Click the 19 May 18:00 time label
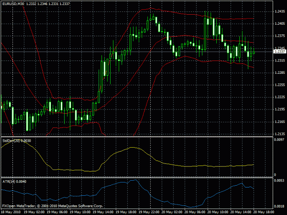 point(126,212)
